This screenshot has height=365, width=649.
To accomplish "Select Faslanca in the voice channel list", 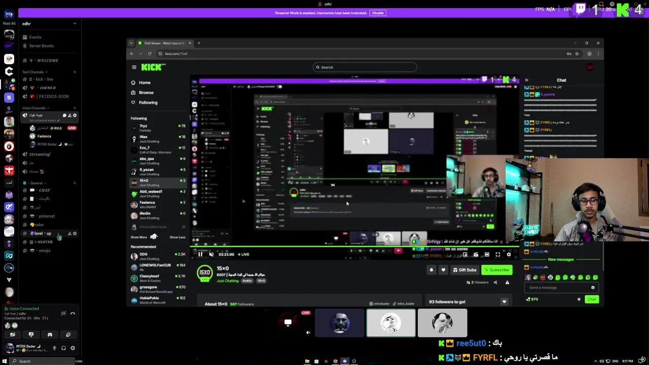I will pos(44,136).
